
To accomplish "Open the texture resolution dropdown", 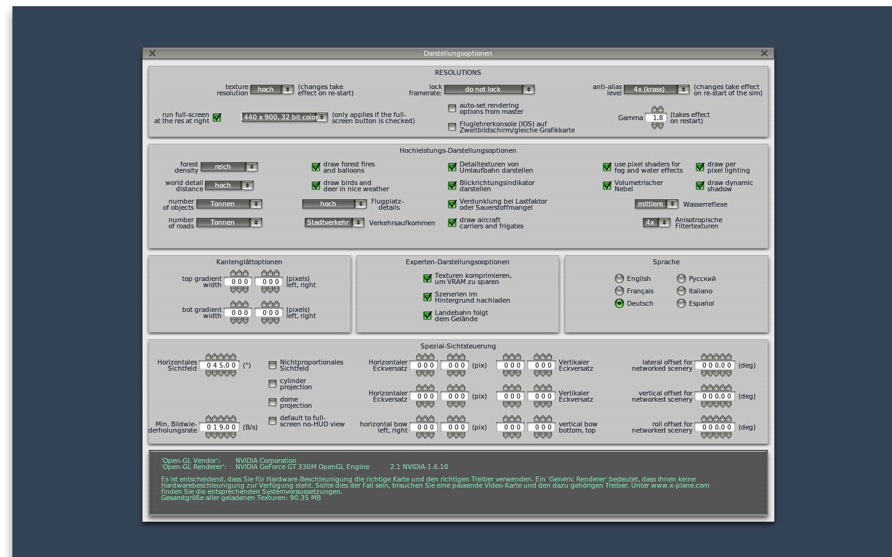I will (272, 90).
